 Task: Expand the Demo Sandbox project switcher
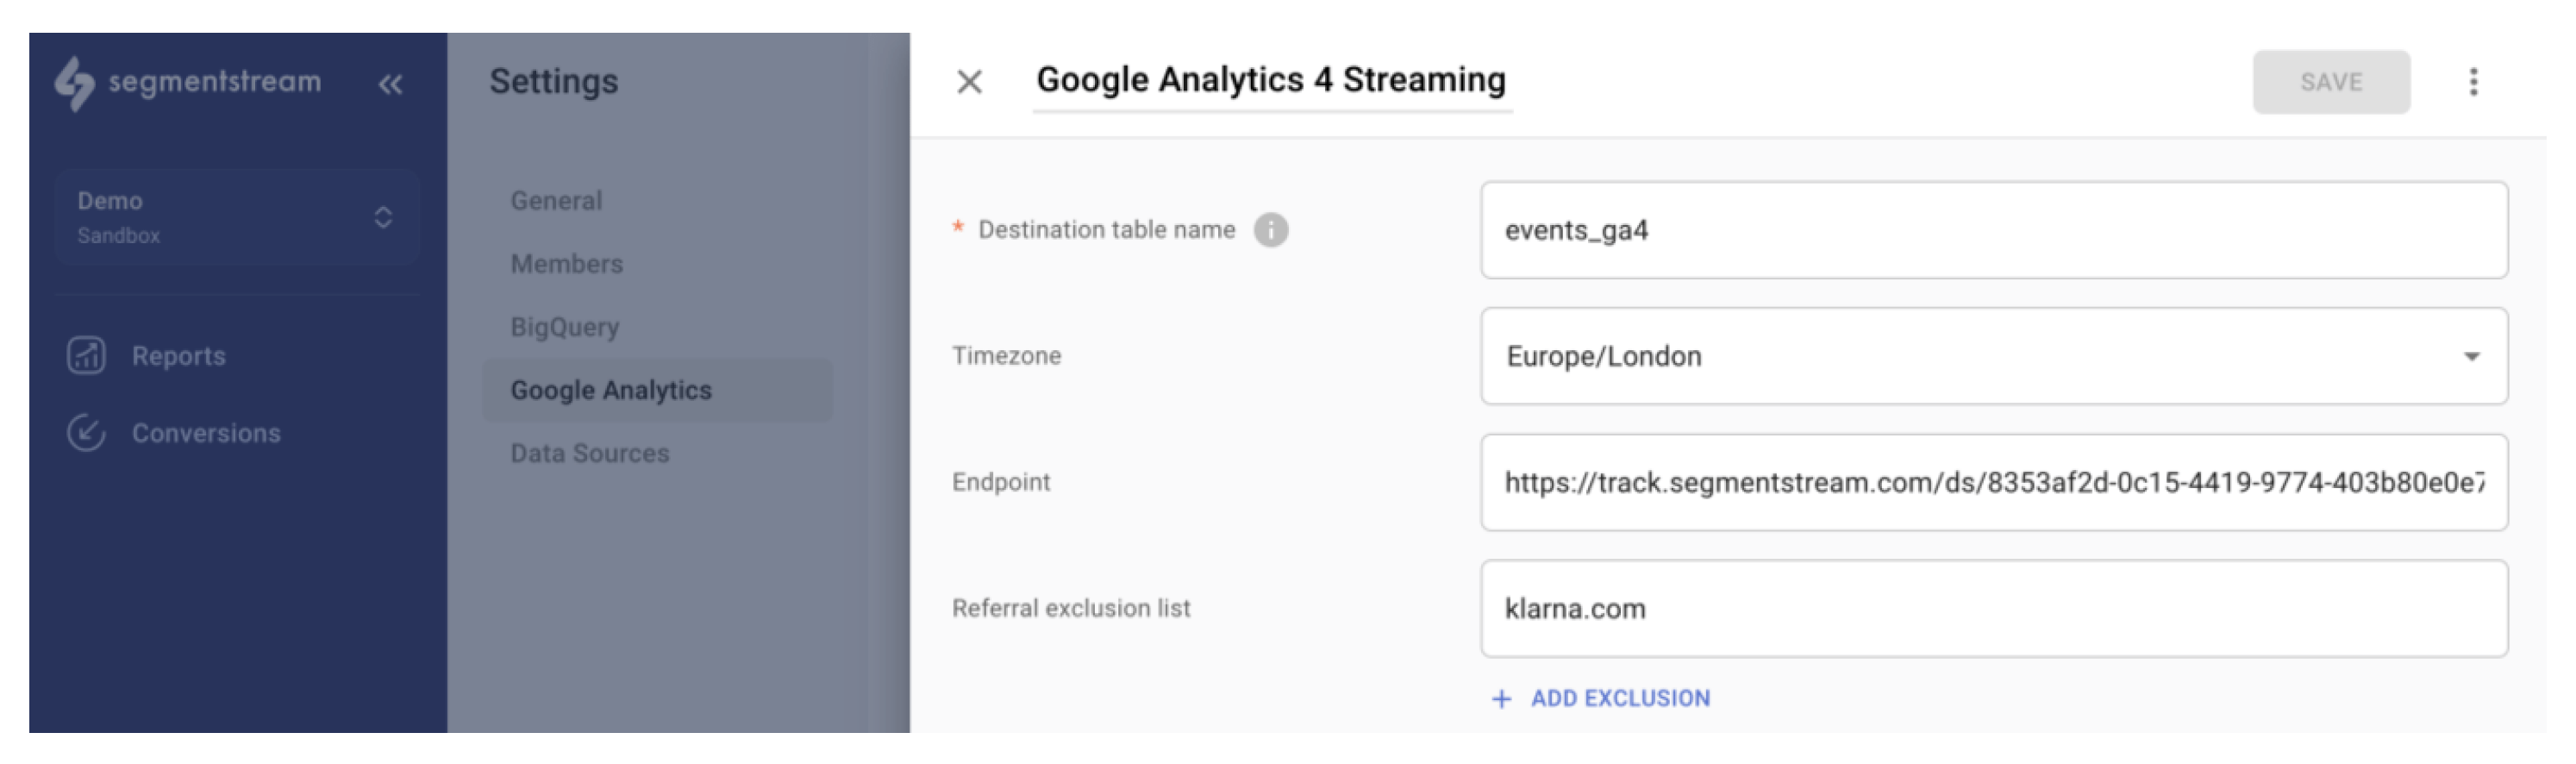pyautogui.click(x=237, y=217)
